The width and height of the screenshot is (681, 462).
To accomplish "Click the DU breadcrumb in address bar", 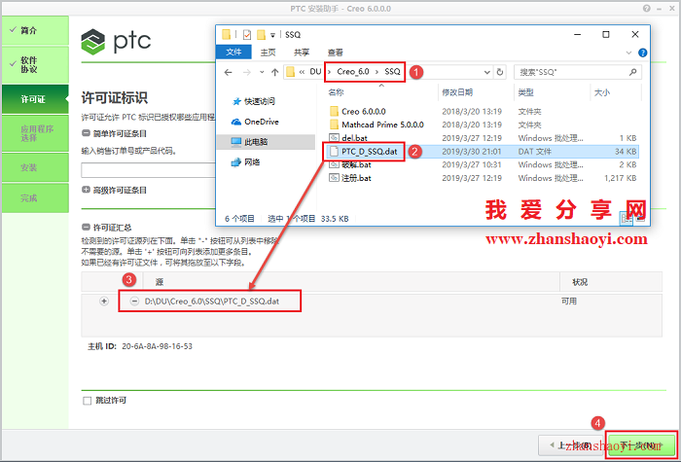I will point(315,72).
